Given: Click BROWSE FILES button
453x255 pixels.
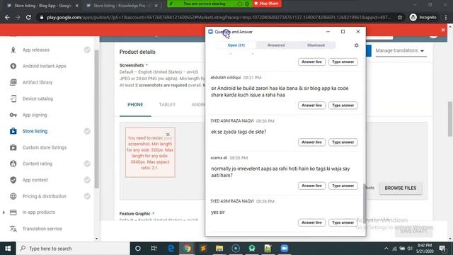Looking at the screenshot, I should click(401, 188).
